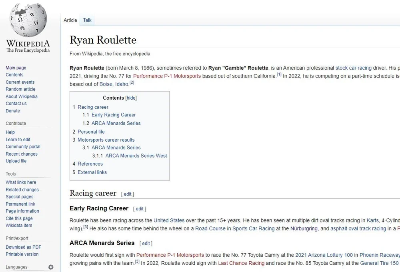Screen dimensions: 400x272
Task: Hide the Contents box
Action: (131, 98)
